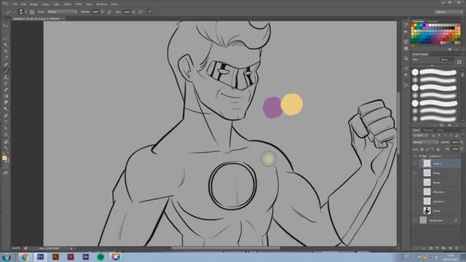Lock transparent pixels on the layer

422,149
